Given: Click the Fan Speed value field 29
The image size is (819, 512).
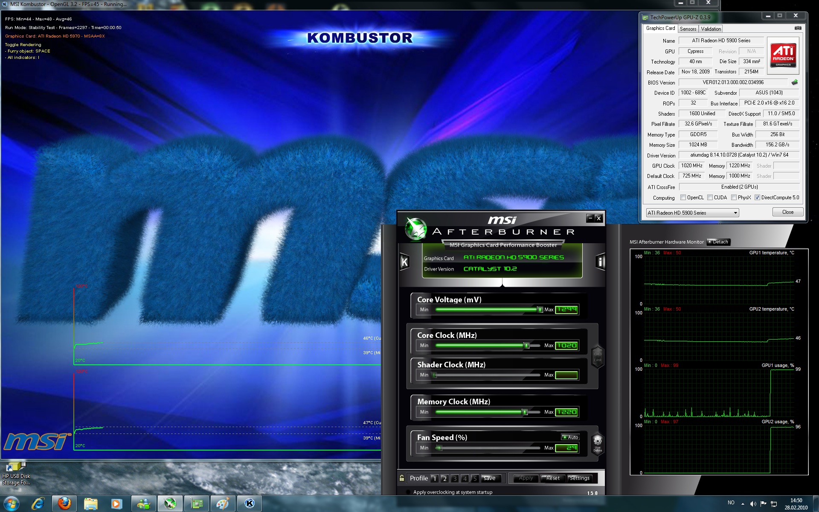Looking at the screenshot, I should [566, 448].
